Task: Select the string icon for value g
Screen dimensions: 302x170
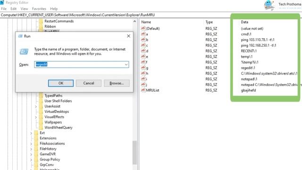Action: pyautogui.click(x=143, y=68)
